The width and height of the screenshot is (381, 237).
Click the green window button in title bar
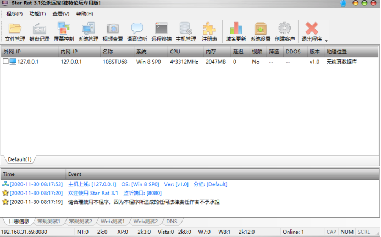365,3
